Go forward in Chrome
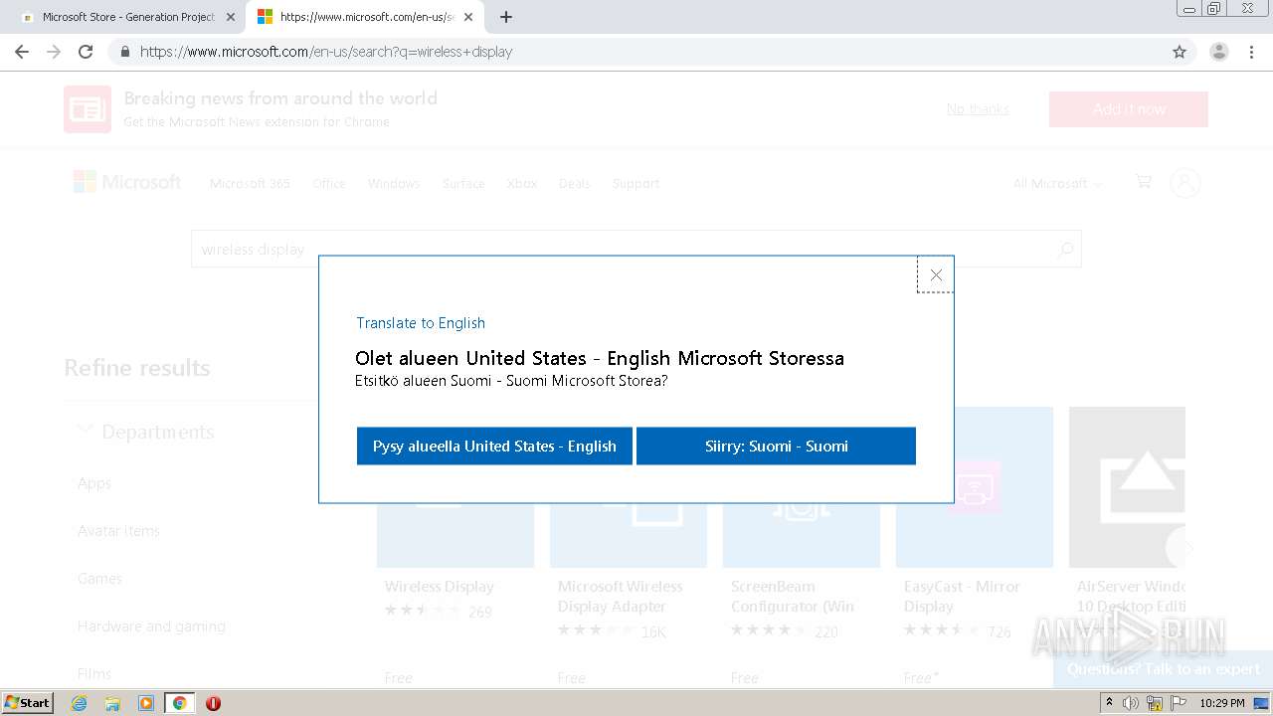This screenshot has width=1273, height=716. click(54, 52)
